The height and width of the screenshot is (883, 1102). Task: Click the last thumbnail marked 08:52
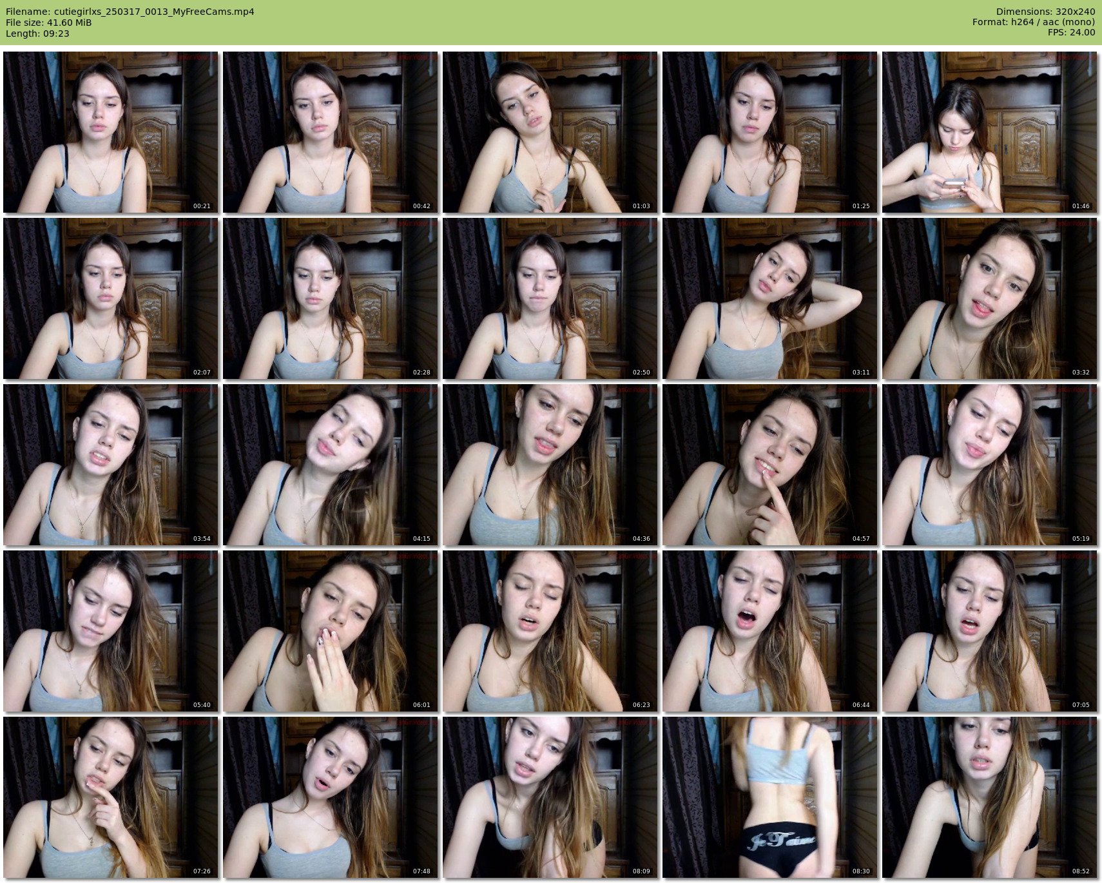pos(989,797)
